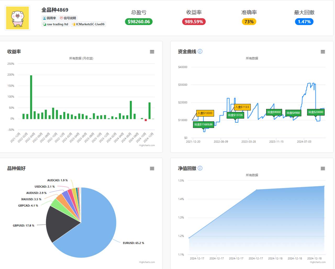
Task: Click the XAUUSD: 3.5 % label
Action: pos(31,199)
